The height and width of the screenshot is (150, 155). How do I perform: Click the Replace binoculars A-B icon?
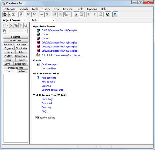click(47, 14)
